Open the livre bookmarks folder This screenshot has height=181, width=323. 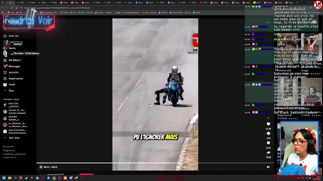pyautogui.click(x=188, y=13)
